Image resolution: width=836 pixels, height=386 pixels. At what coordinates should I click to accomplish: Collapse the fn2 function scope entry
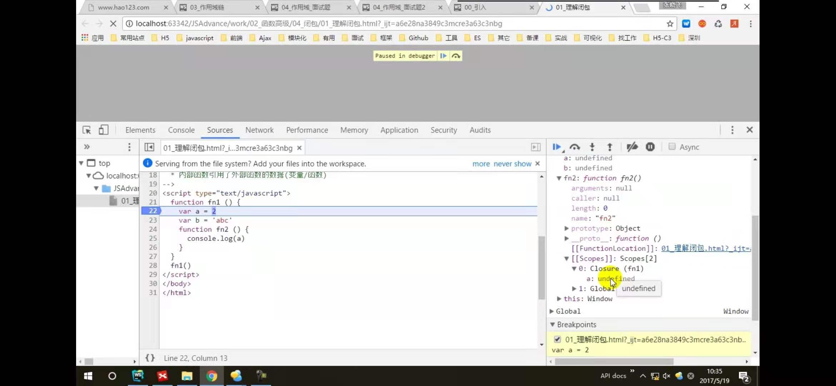coord(559,178)
